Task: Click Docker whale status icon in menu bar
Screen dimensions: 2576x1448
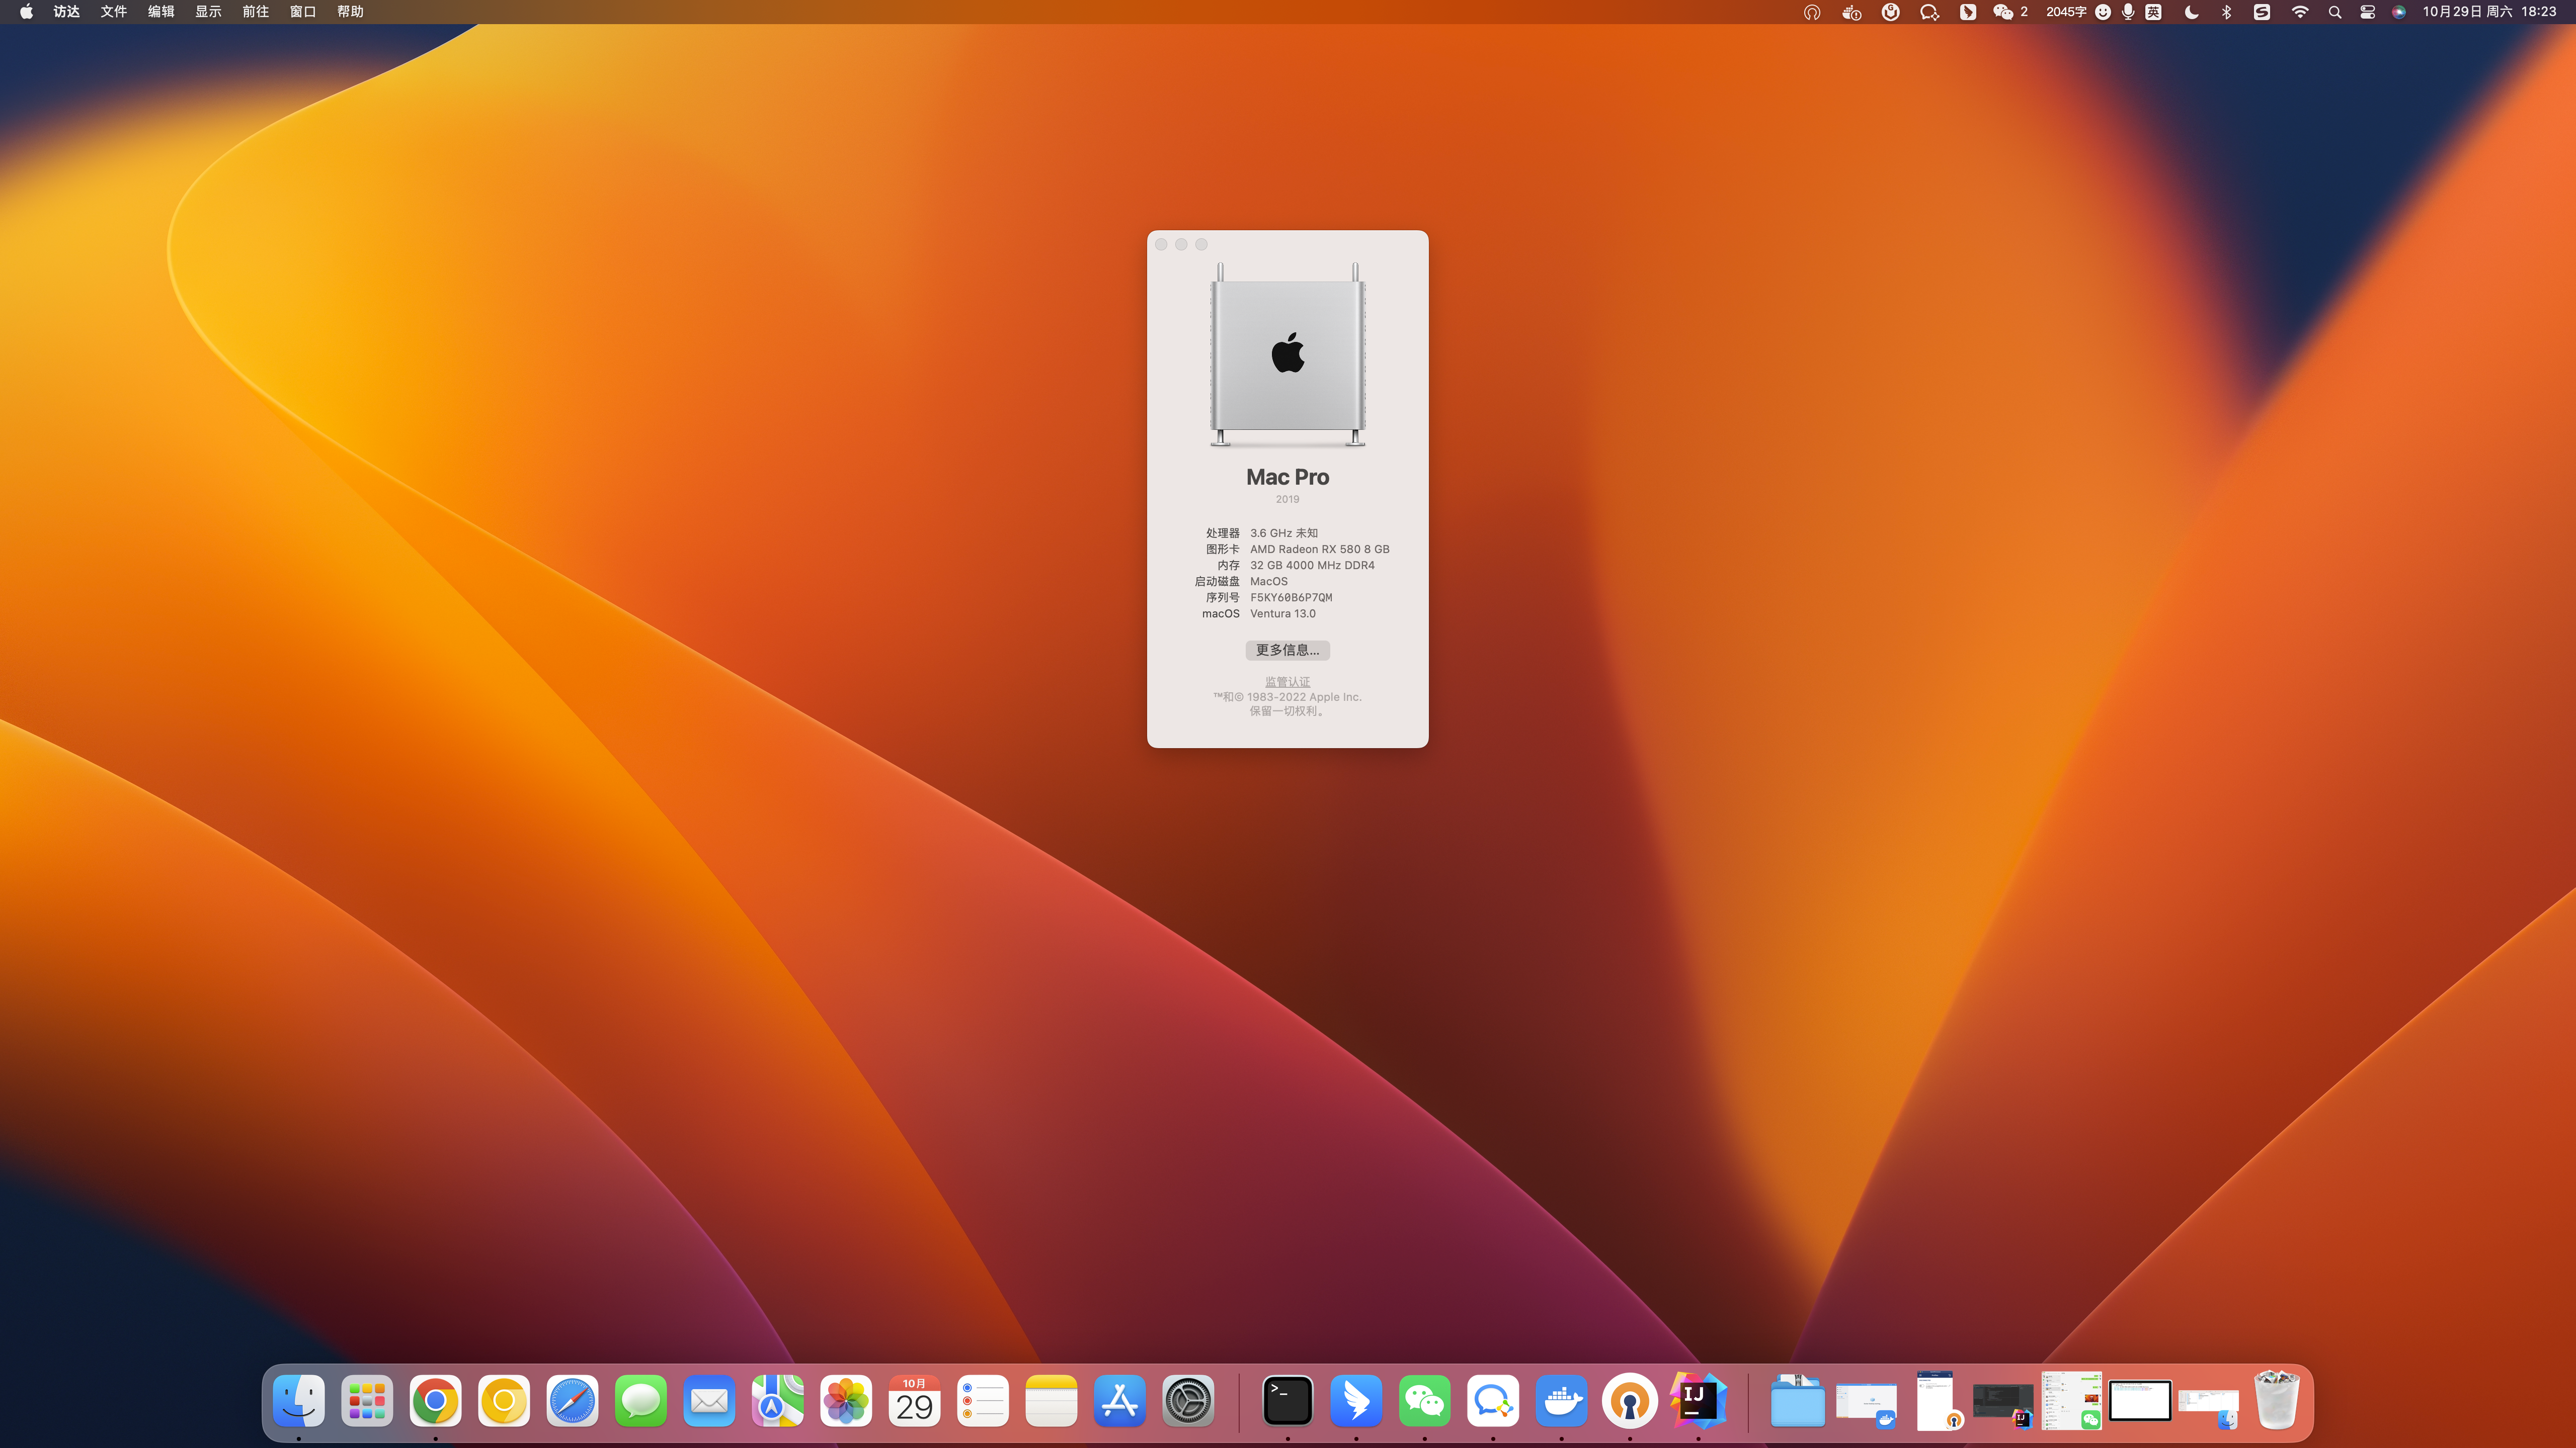Action: (1851, 12)
